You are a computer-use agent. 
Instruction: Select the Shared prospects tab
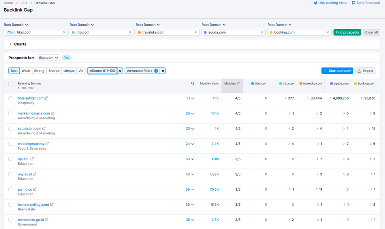[54, 71]
